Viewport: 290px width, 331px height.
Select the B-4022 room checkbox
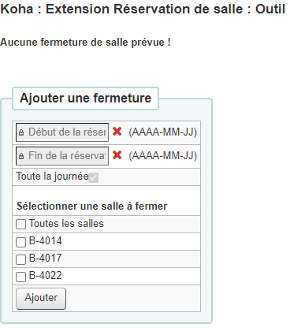20,277
